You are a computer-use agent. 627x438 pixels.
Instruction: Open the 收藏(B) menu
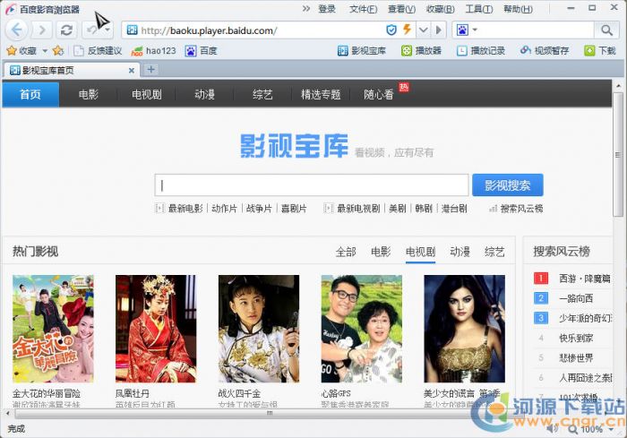(441, 9)
